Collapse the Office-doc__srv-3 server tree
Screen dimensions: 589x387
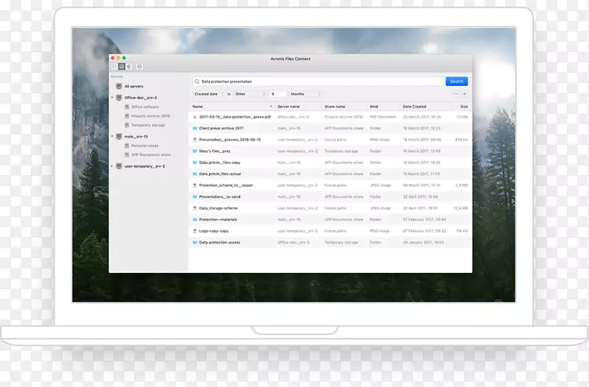tap(112, 97)
